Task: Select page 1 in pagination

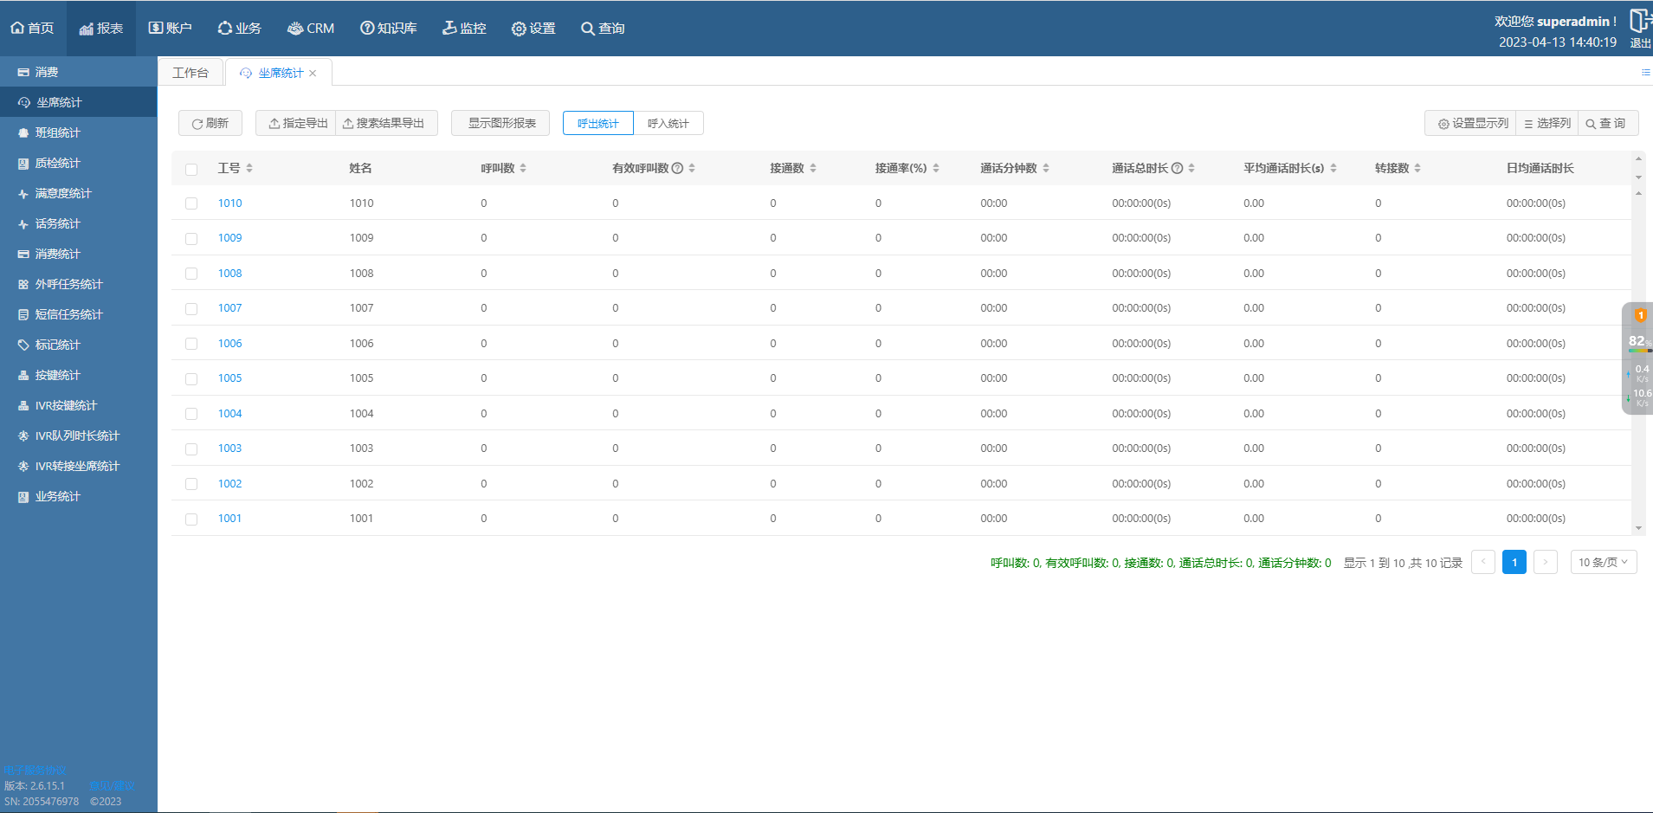Action: 1514,562
